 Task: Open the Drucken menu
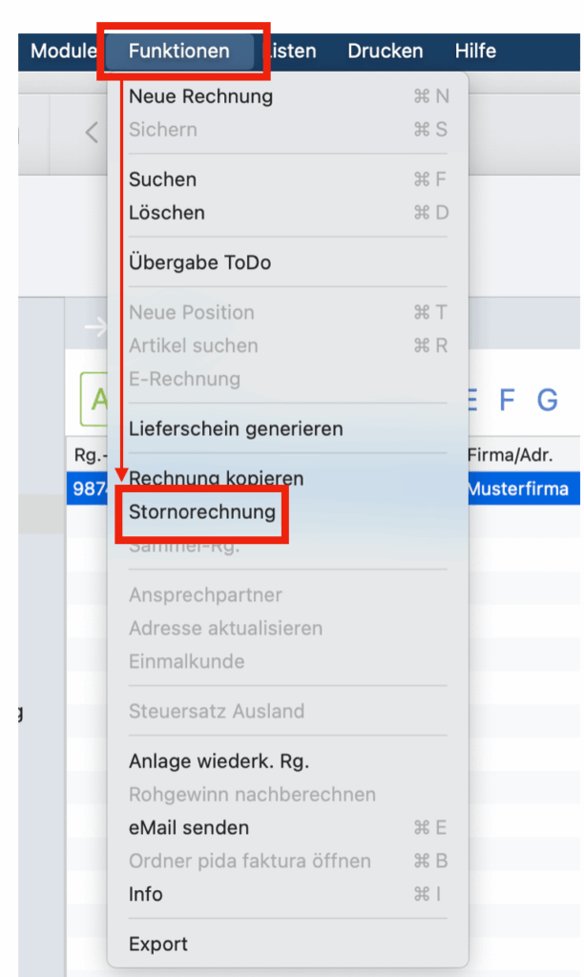386,51
